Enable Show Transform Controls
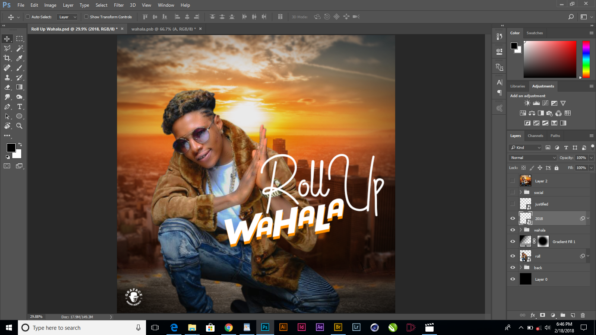 click(86, 17)
